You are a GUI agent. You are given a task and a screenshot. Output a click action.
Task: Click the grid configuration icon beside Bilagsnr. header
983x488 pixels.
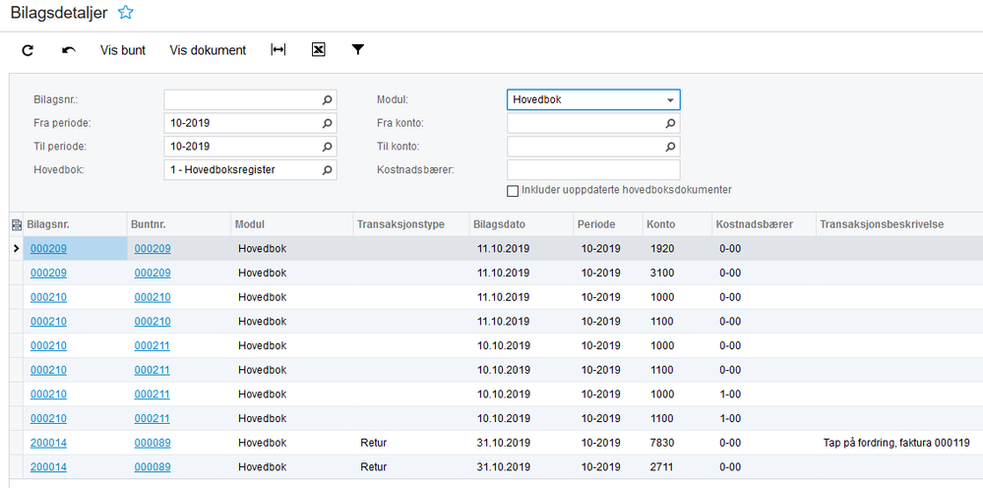point(17,224)
